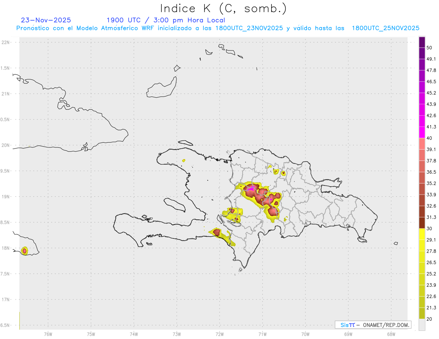Click the '72W' longitude label
The width and height of the screenshot is (439, 339).
220,334
